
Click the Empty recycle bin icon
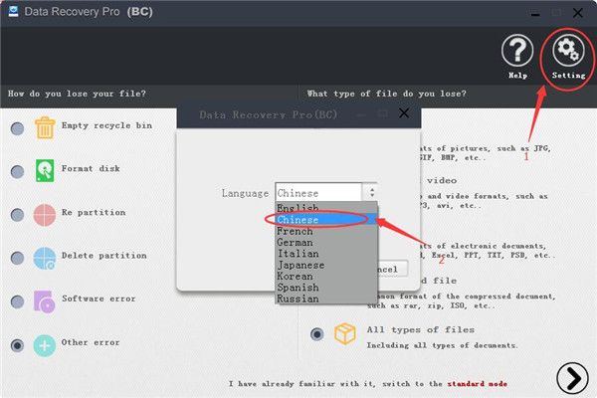coord(46,127)
